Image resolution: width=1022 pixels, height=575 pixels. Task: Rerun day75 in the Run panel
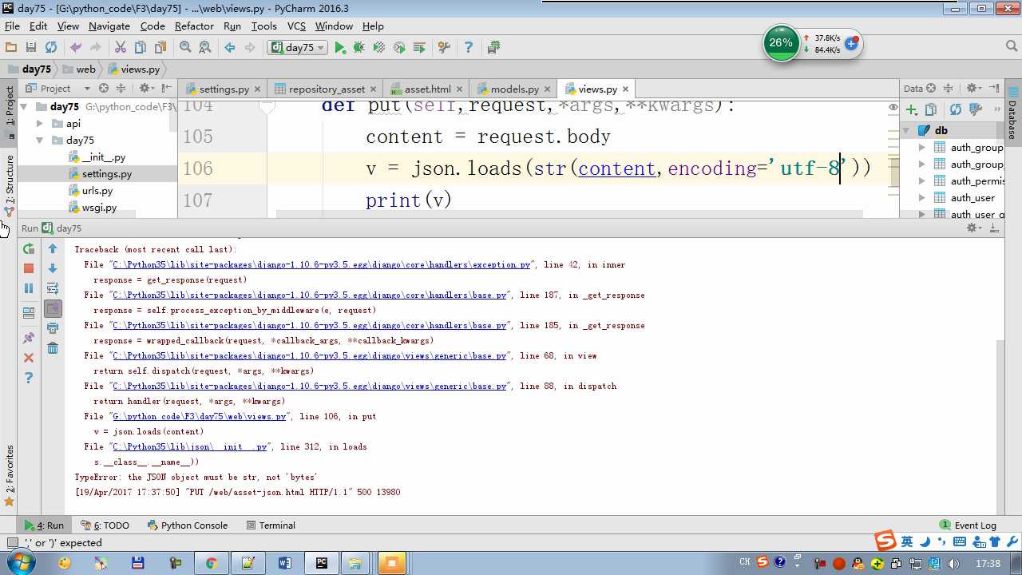(x=29, y=249)
